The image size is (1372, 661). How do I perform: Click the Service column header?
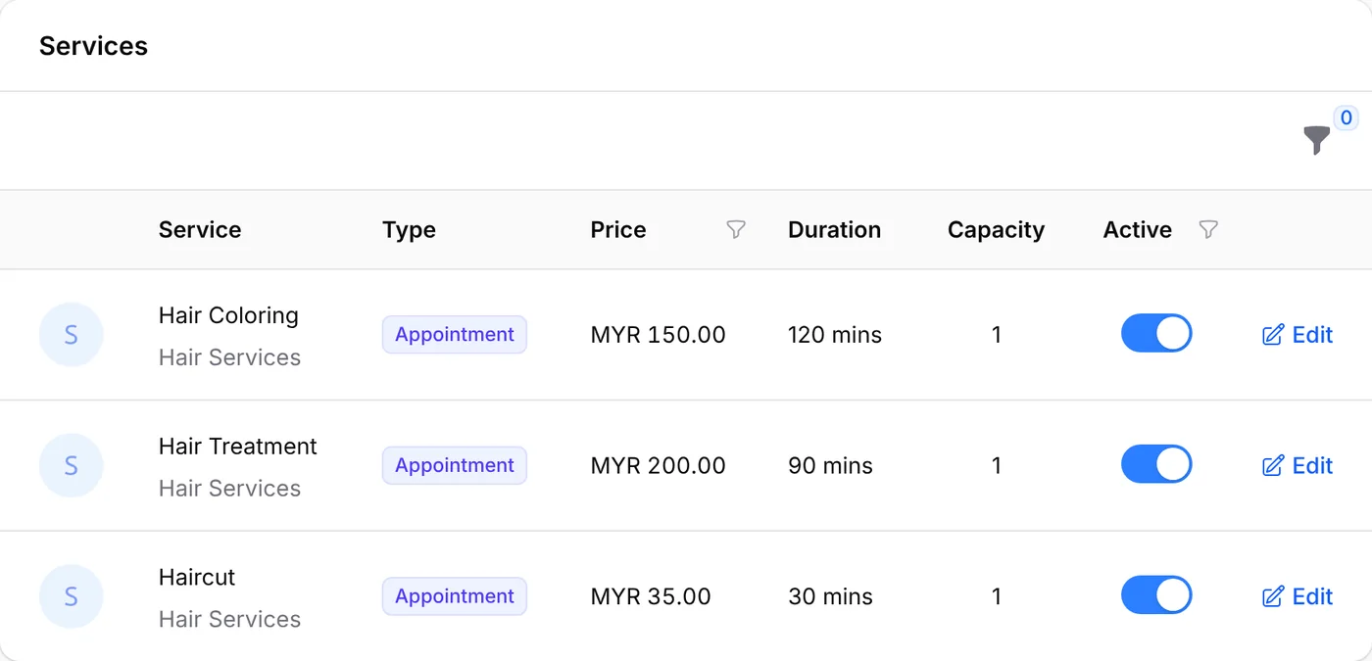click(200, 230)
